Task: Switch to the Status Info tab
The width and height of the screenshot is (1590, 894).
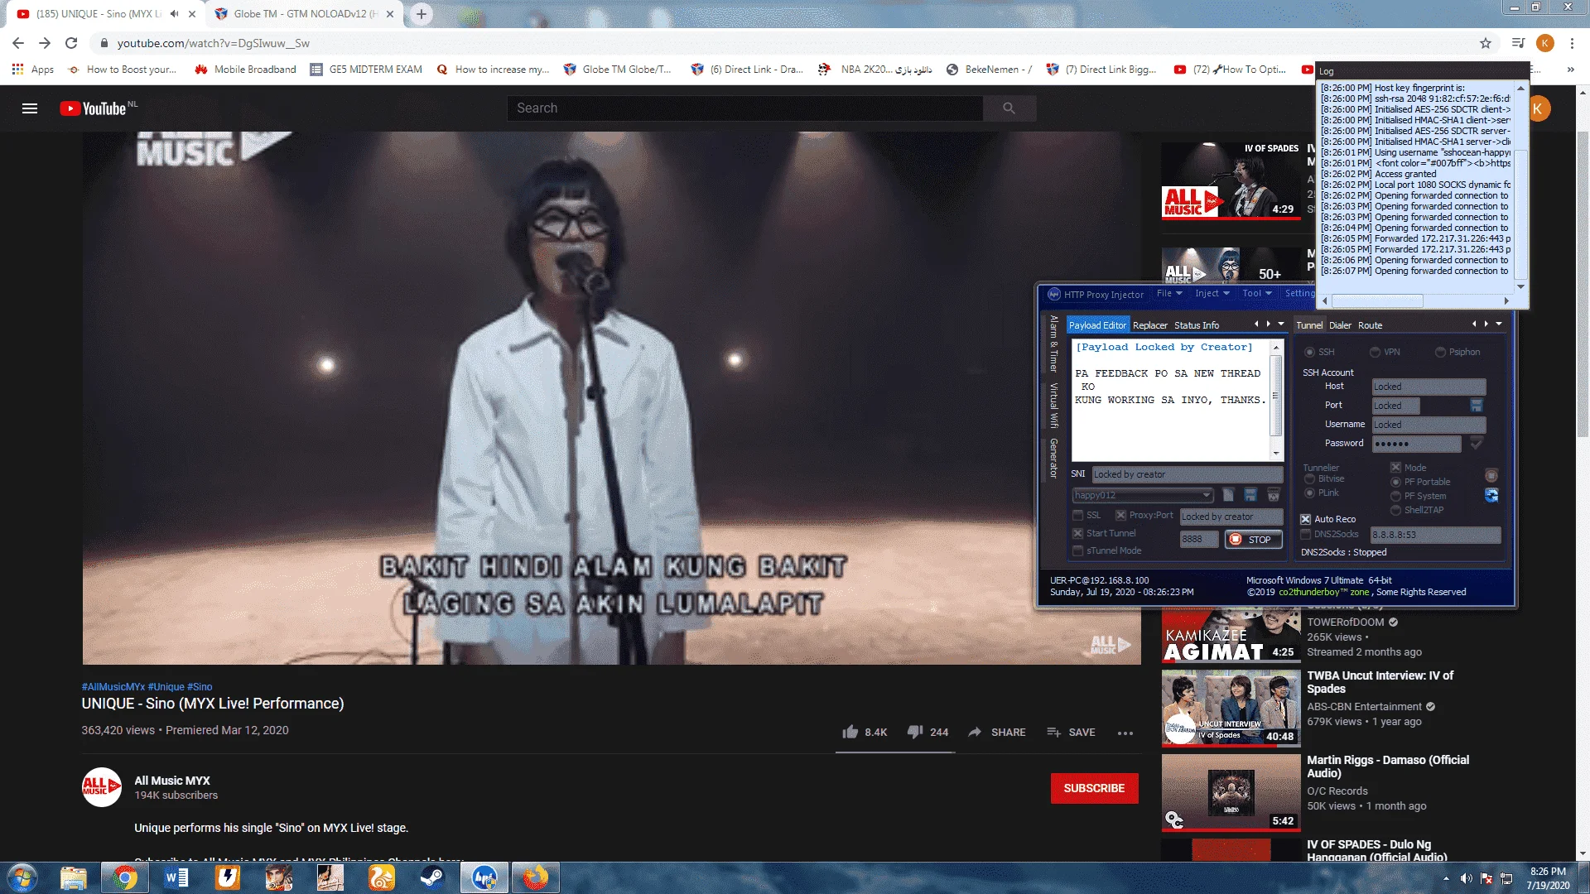Action: [x=1197, y=325]
